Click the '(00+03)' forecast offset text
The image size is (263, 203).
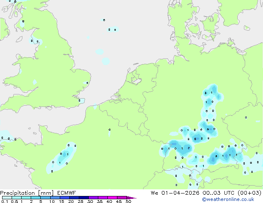(x=249, y=193)
